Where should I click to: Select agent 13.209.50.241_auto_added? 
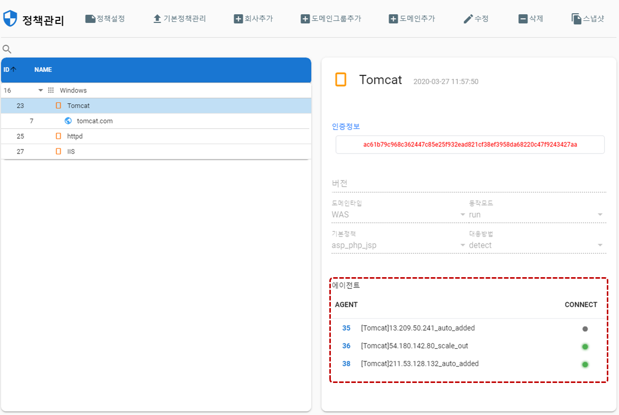pos(418,328)
